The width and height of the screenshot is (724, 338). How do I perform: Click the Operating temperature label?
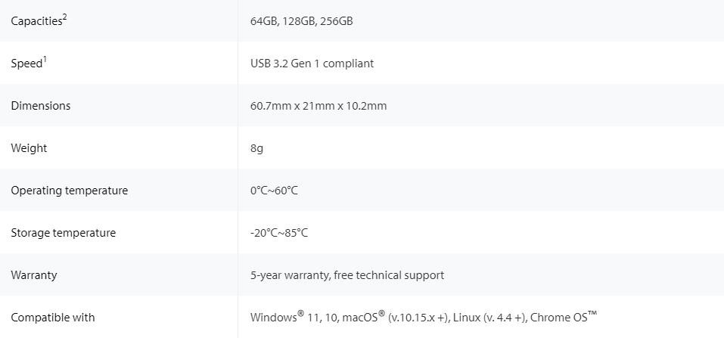(x=70, y=191)
